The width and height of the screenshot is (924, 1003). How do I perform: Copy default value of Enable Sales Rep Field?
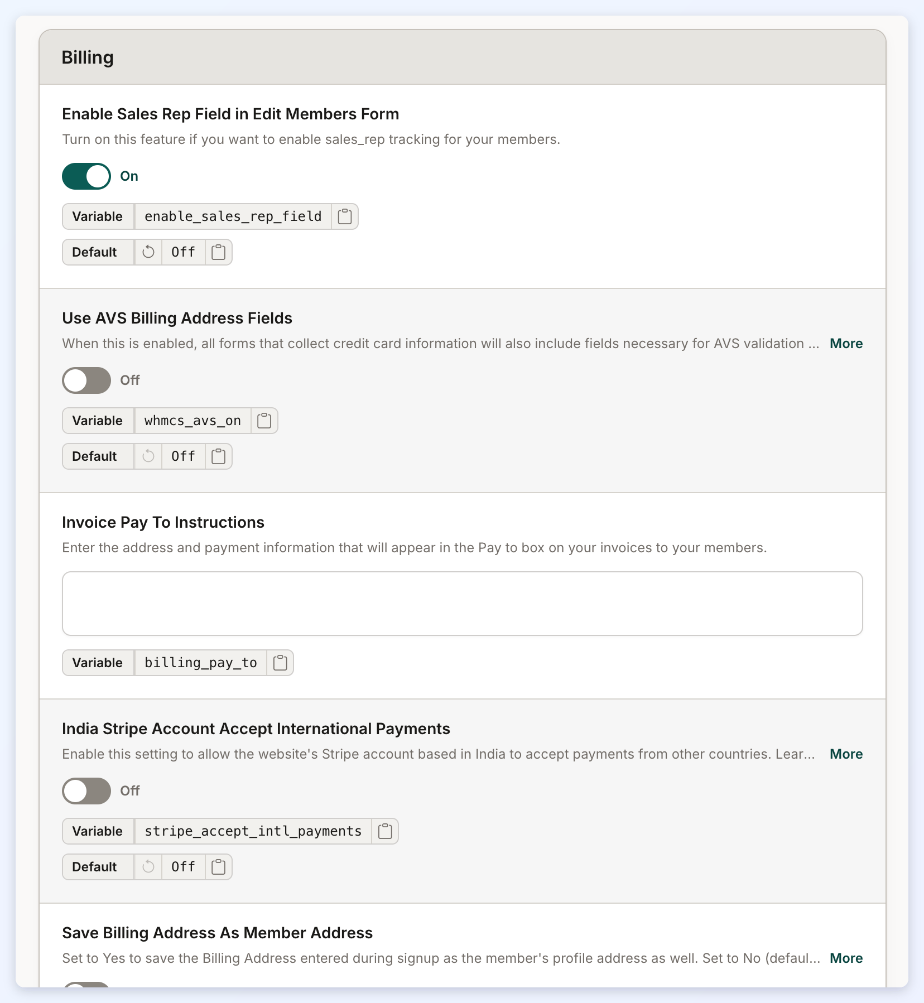[219, 252]
